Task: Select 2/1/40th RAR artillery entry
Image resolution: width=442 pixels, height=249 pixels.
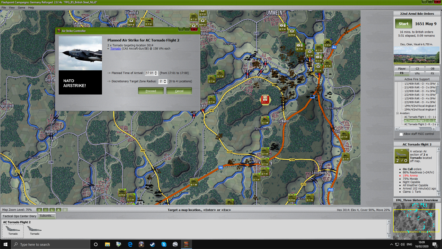Action: (x=420, y=87)
